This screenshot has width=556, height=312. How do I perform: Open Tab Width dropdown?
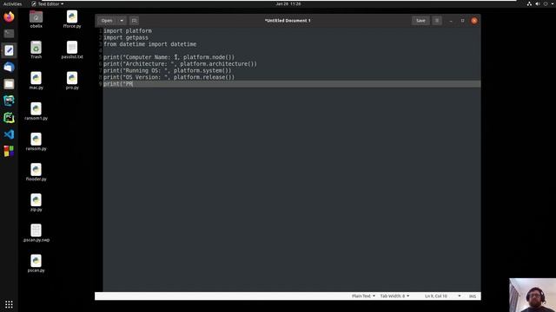coord(394,296)
